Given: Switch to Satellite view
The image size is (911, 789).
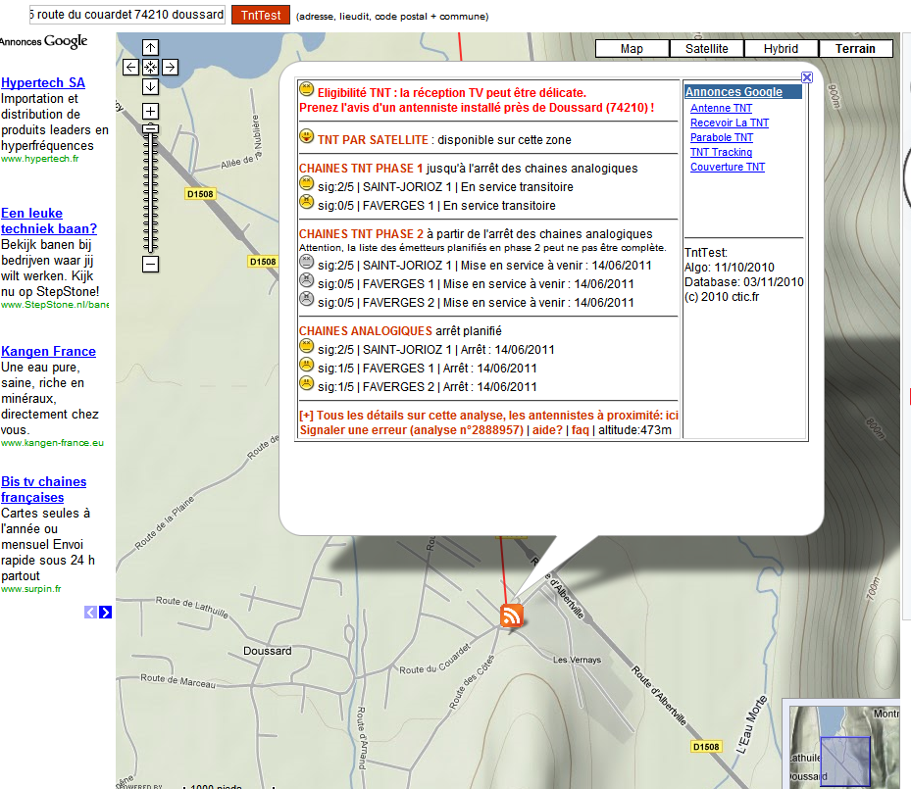Looking at the screenshot, I should point(706,49).
